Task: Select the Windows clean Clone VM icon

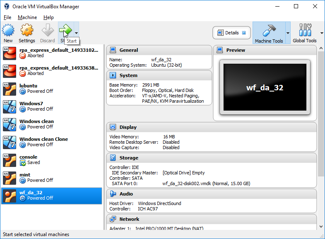Action: pyautogui.click(x=10, y=142)
